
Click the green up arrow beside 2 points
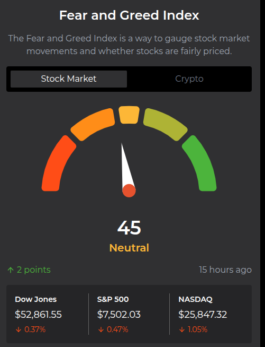[11, 270]
